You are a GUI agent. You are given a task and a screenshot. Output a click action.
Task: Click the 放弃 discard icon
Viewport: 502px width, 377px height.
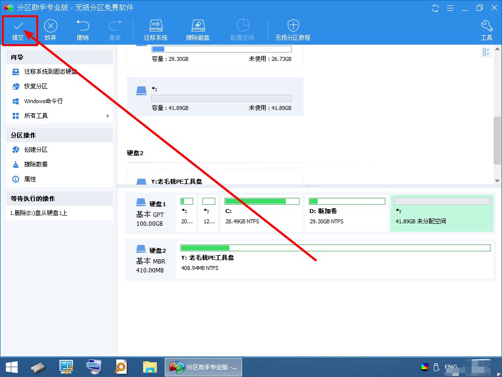point(50,26)
